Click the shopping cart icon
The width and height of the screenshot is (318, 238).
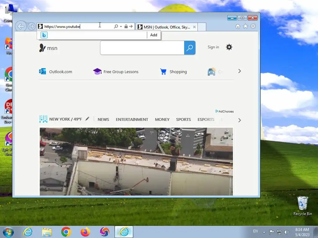(163, 72)
